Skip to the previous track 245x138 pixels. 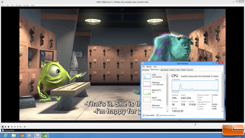click(x=12, y=127)
